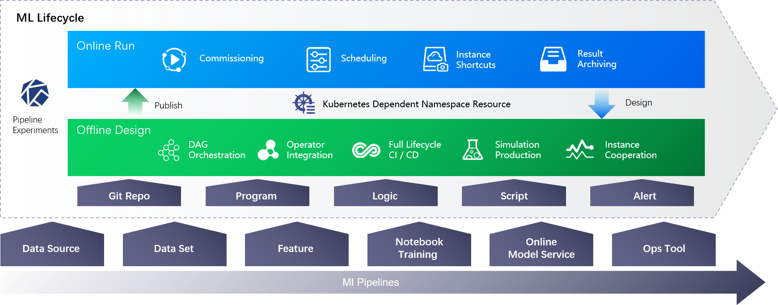Open the Ops Tool block
Viewport: 778px width, 305px height.
coord(664,244)
